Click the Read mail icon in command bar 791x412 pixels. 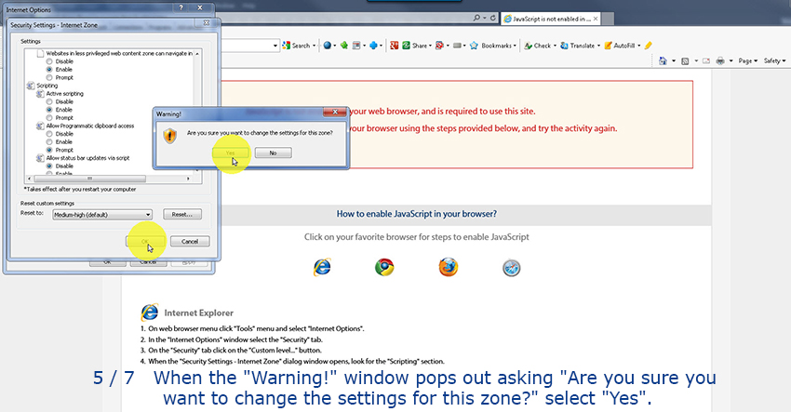click(x=706, y=61)
